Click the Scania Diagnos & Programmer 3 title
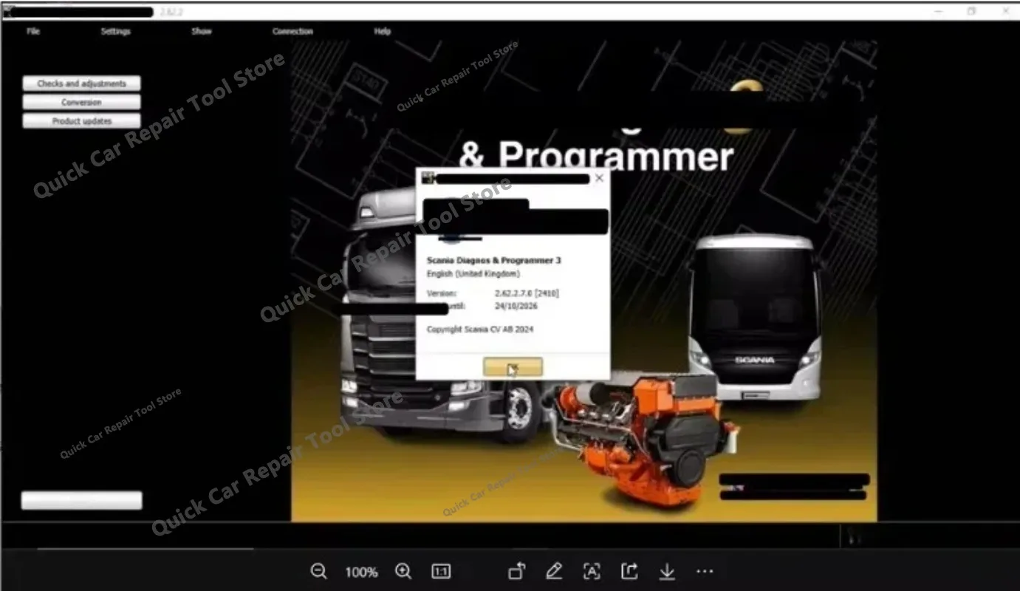Viewport: 1020px width, 591px height. tap(494, 260)
